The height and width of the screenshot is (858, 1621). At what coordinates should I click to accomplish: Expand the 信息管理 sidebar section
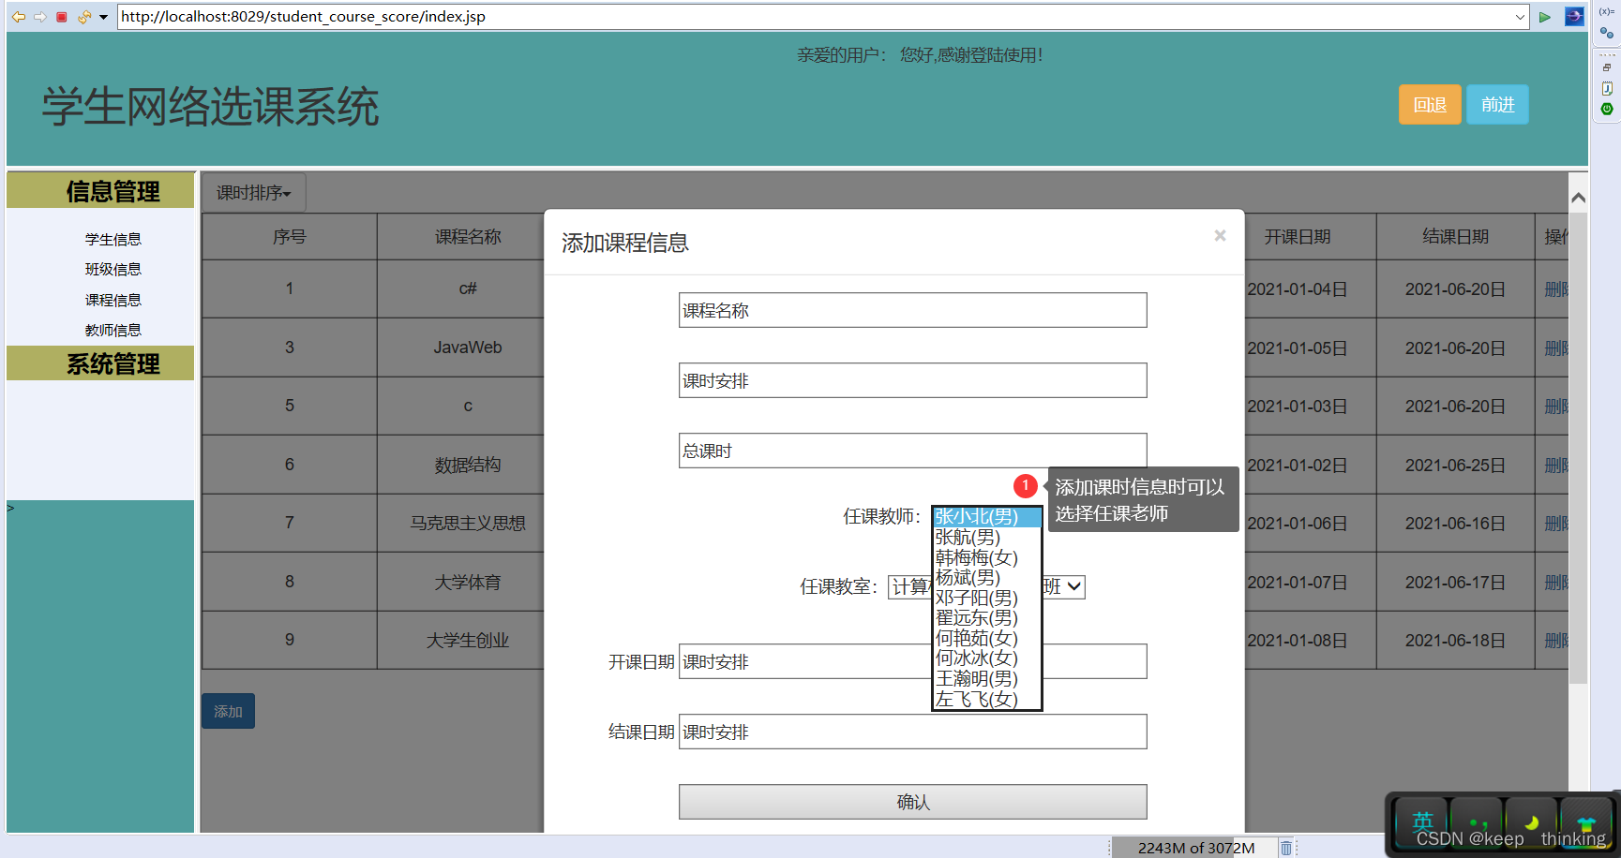tap(100, 191)
